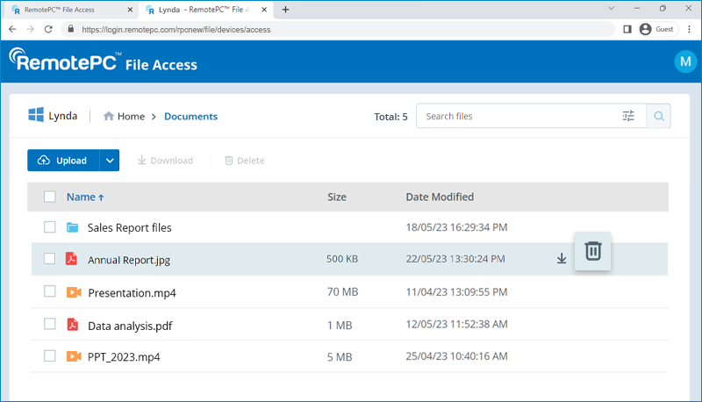The height and width of the screenshot is (402, 702).
Task: Open search filter options icon
Action: coord(628,116)
